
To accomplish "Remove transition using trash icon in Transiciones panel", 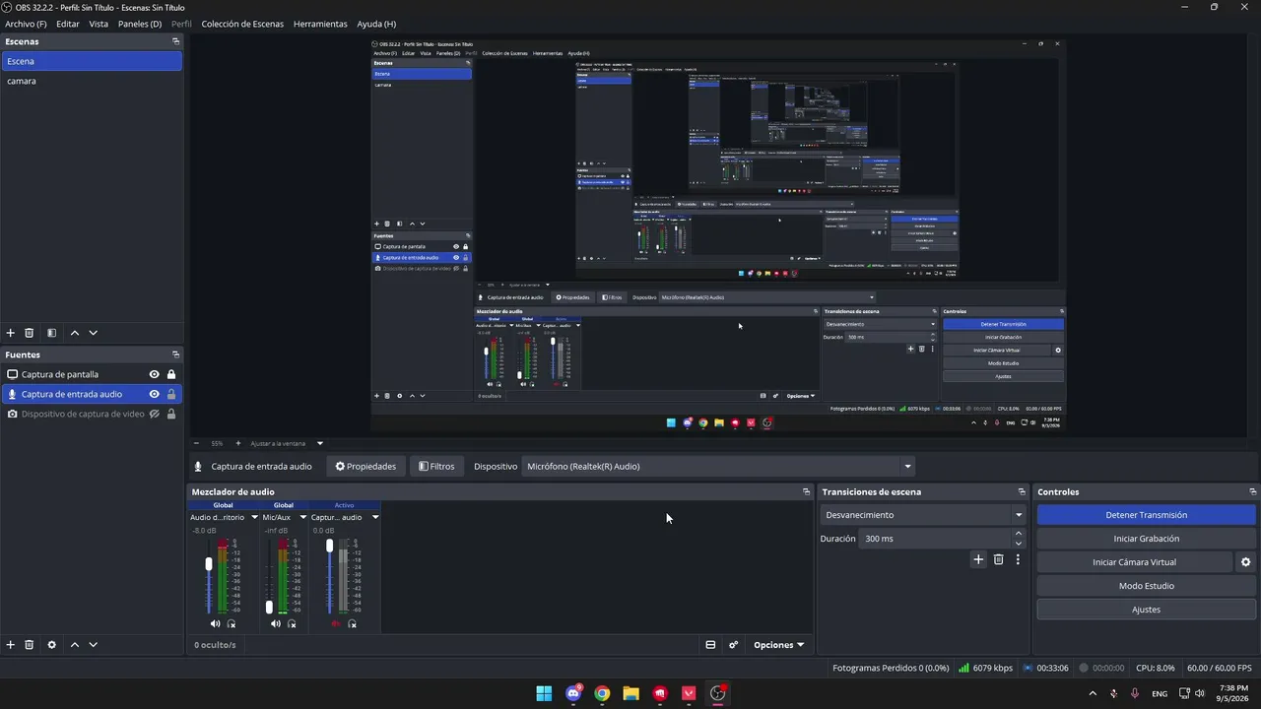I will (x=998, y=559).
